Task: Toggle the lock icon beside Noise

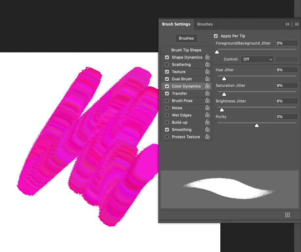Action: [x=207, y=108]
